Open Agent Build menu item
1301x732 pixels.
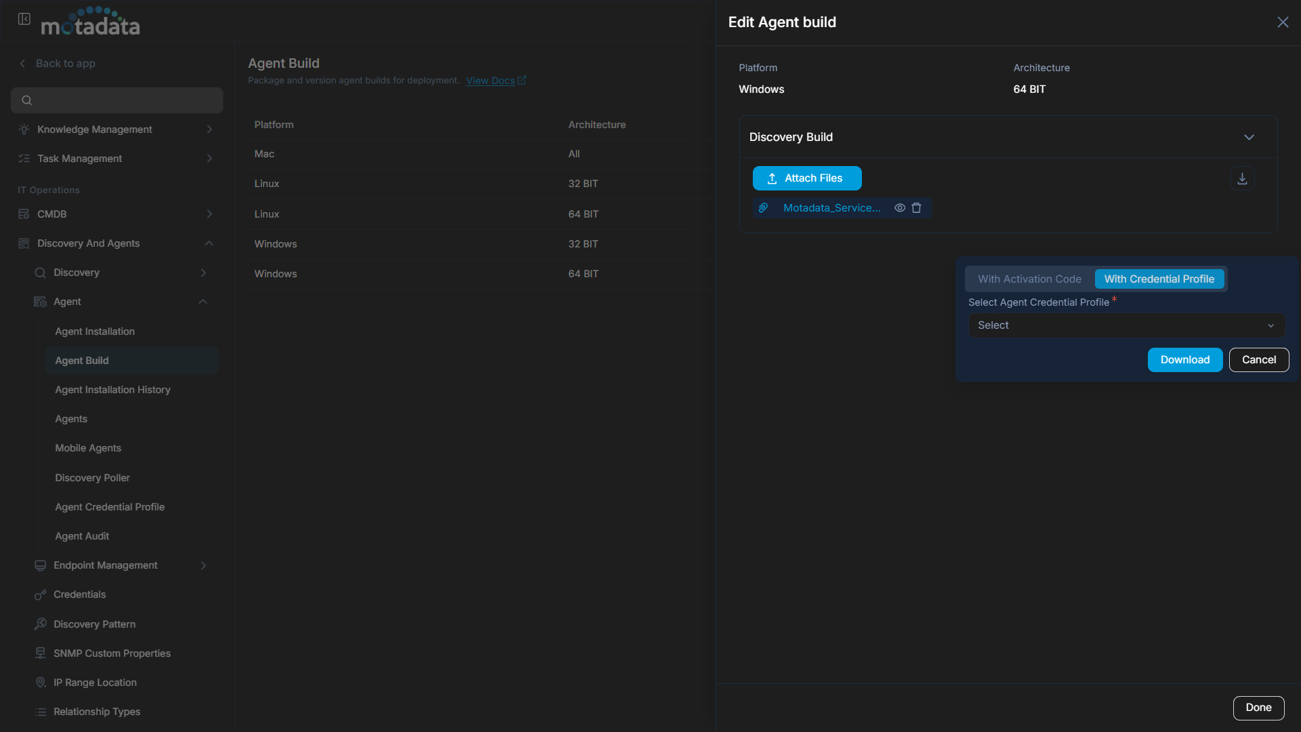click(131, 361)
